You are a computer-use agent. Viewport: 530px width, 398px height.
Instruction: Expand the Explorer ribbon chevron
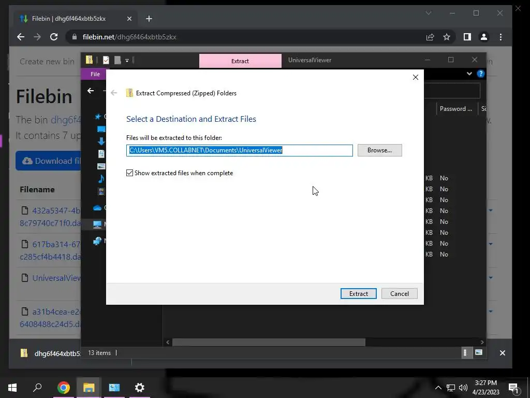469,74
